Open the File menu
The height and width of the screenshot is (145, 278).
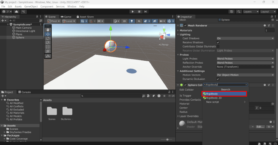[x=3, y=6]
